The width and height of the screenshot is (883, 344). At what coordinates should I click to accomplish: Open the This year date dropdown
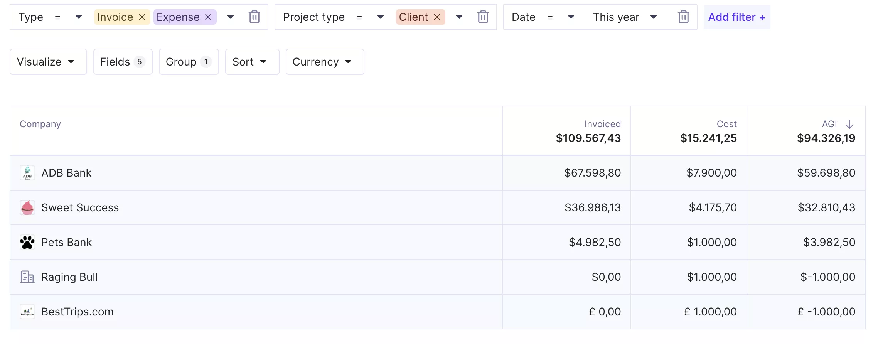tap(625, 17)
